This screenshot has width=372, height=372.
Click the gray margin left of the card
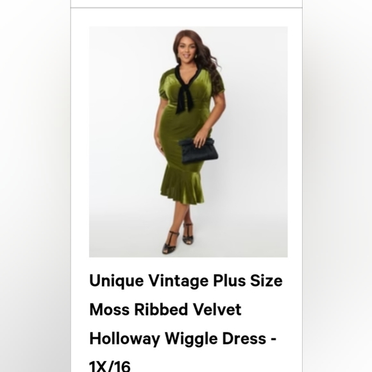tap(35, 186)
